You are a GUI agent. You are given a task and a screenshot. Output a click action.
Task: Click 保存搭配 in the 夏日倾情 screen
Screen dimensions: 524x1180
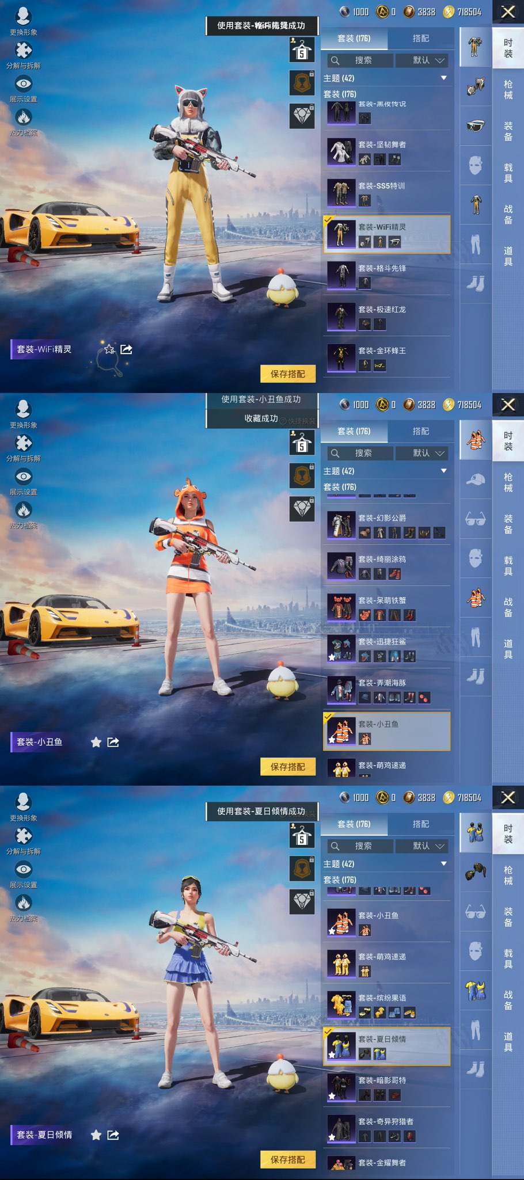pyautogui.click(x=288, y=1160)
